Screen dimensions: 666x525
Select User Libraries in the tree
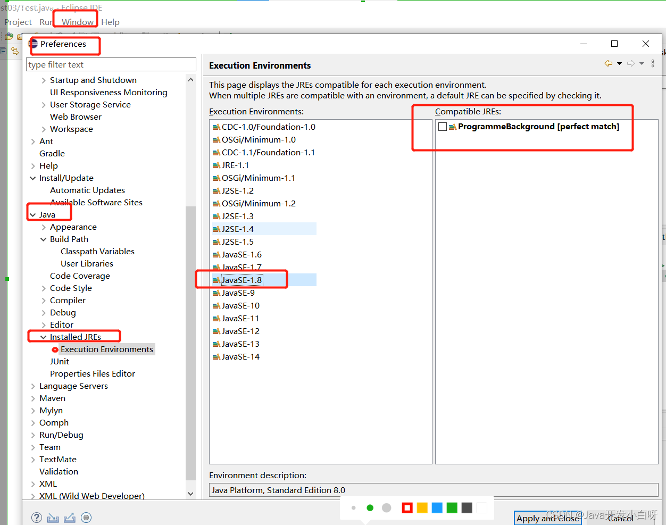pyautogui.click(x=87, y=264)
